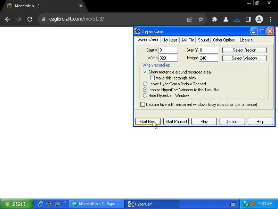Click the Start Y input field

[x=208, y=50]
